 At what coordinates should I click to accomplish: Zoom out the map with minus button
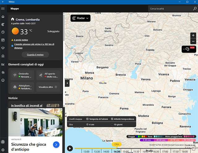(x=193, y=41)
